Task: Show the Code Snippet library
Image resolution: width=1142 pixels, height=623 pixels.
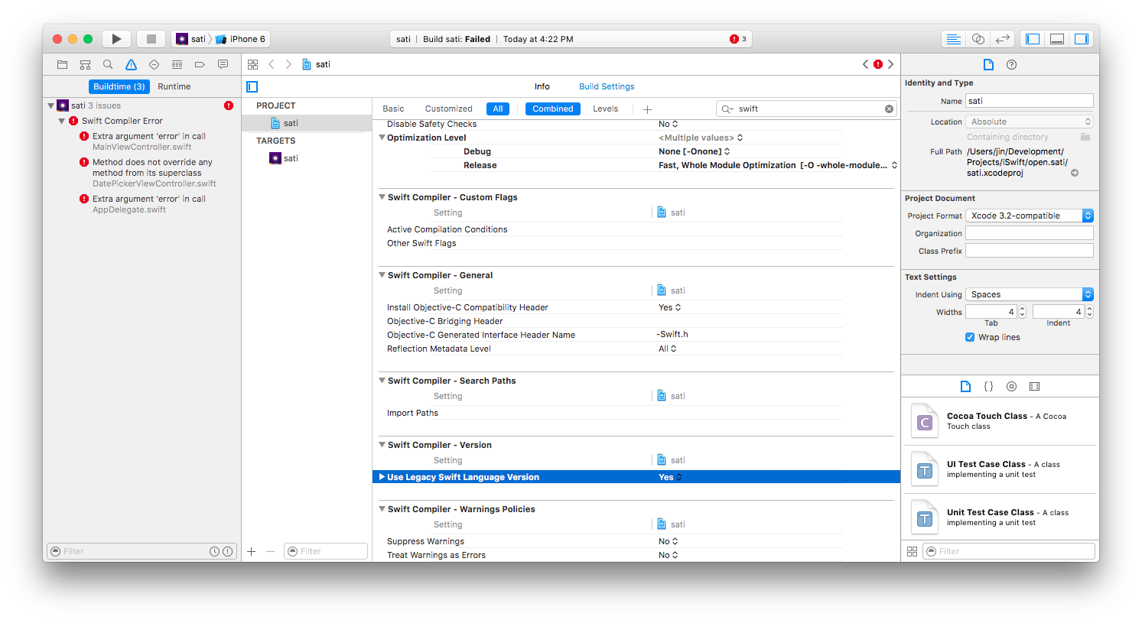Action: pyautogui.click(x=988, y=386)
